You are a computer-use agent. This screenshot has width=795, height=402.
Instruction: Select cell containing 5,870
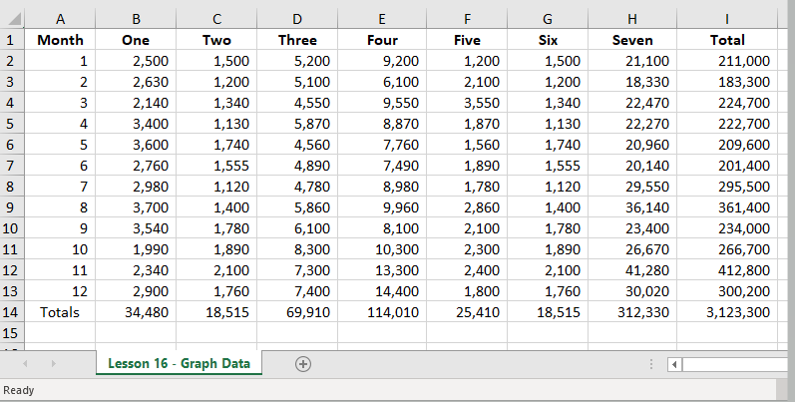tap(297, 124)
